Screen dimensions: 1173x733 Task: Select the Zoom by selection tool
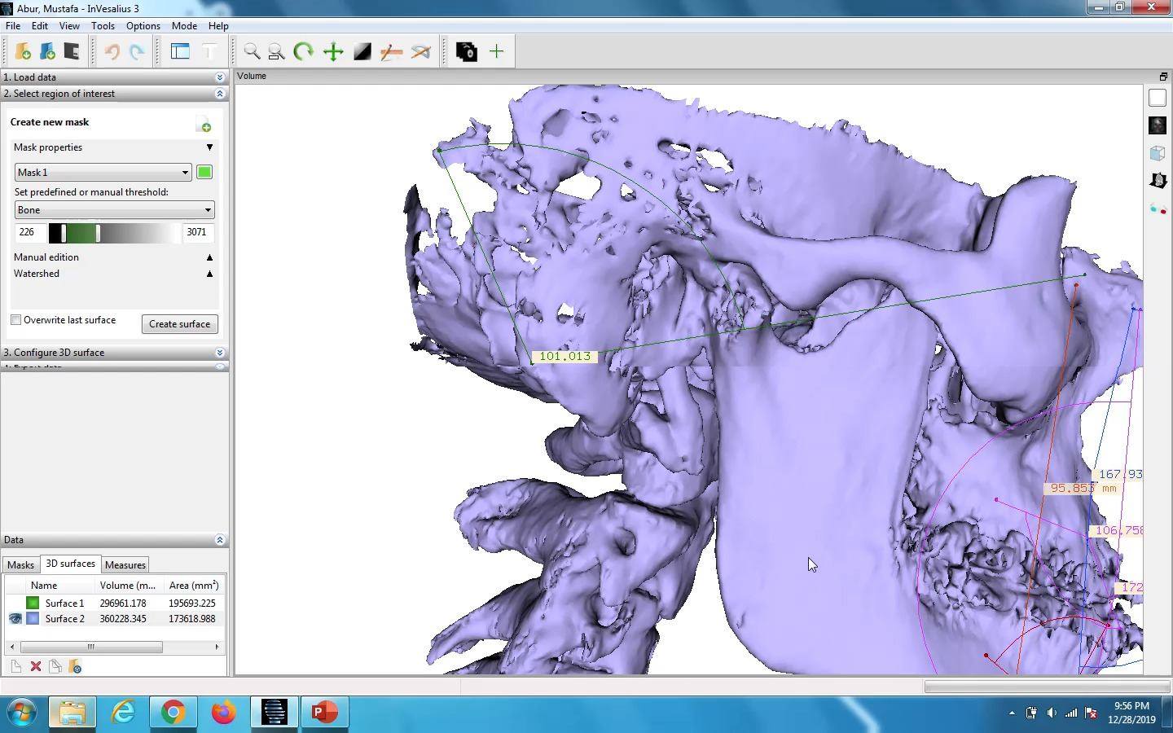click(x=277, y=52)
